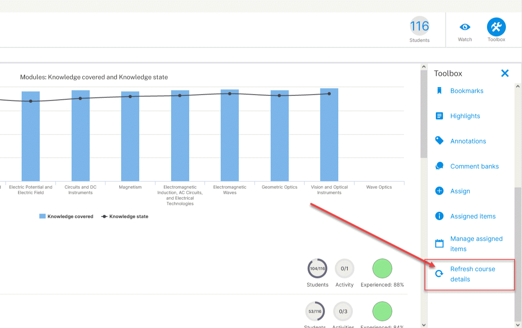Click the Magnetism bar in chart
522x328 pixels.
pyautogui.click(x=130, y=136)
